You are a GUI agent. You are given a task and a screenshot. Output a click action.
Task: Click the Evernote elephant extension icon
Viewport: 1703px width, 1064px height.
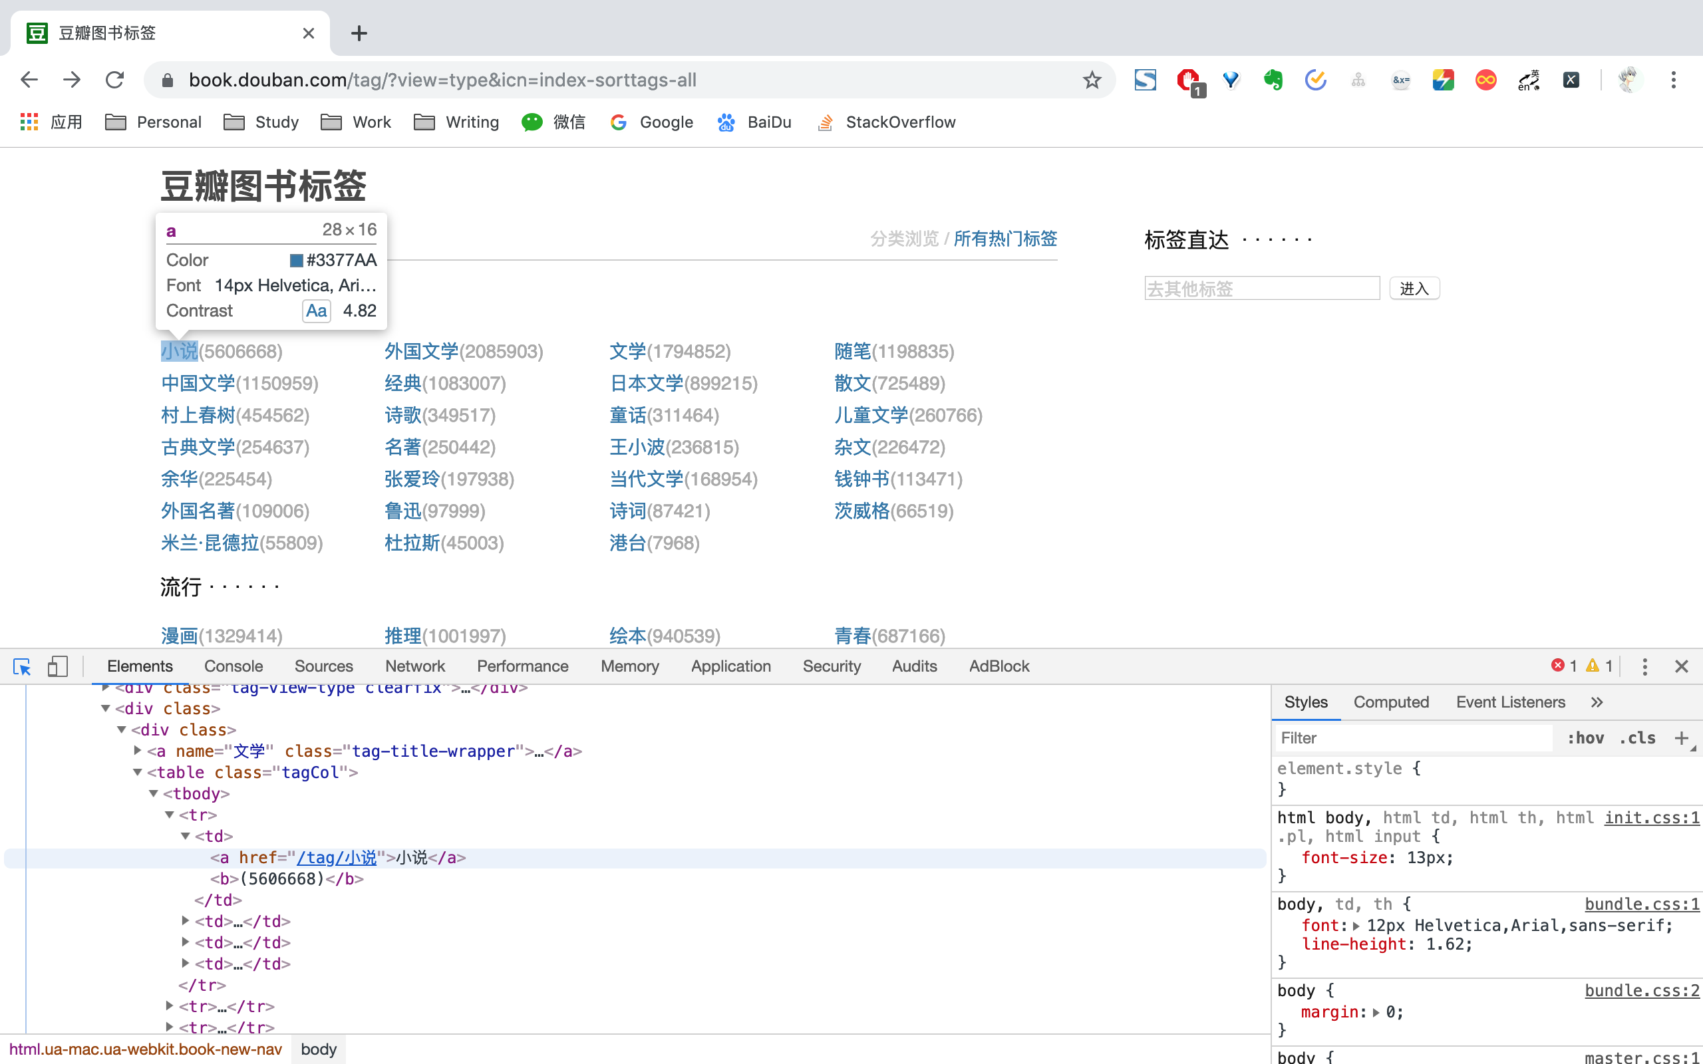[1273, 80]
